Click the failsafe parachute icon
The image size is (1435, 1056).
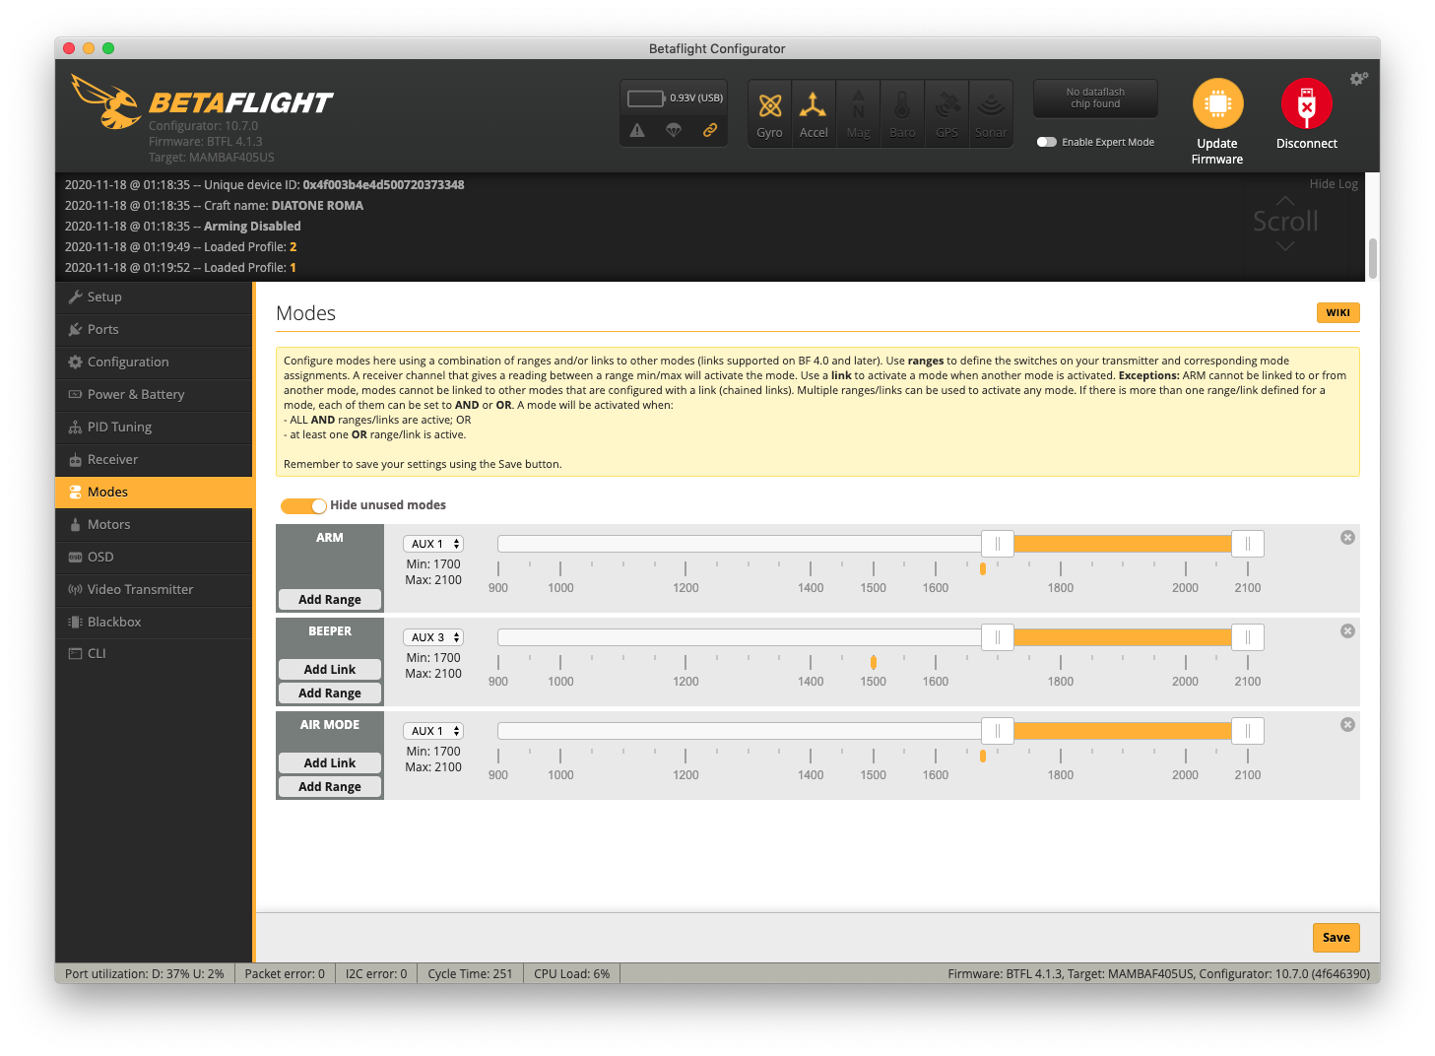click(x=674, y=130)
